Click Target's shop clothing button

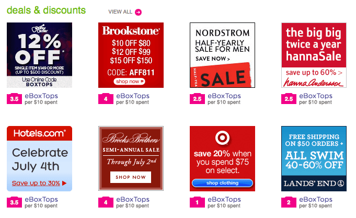(222, 183)
